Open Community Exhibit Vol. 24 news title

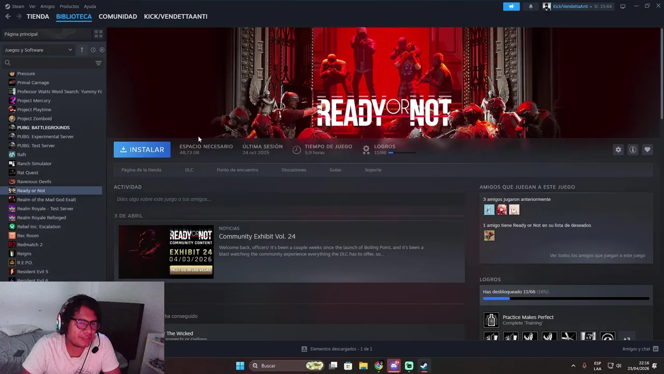coord(257,236)
